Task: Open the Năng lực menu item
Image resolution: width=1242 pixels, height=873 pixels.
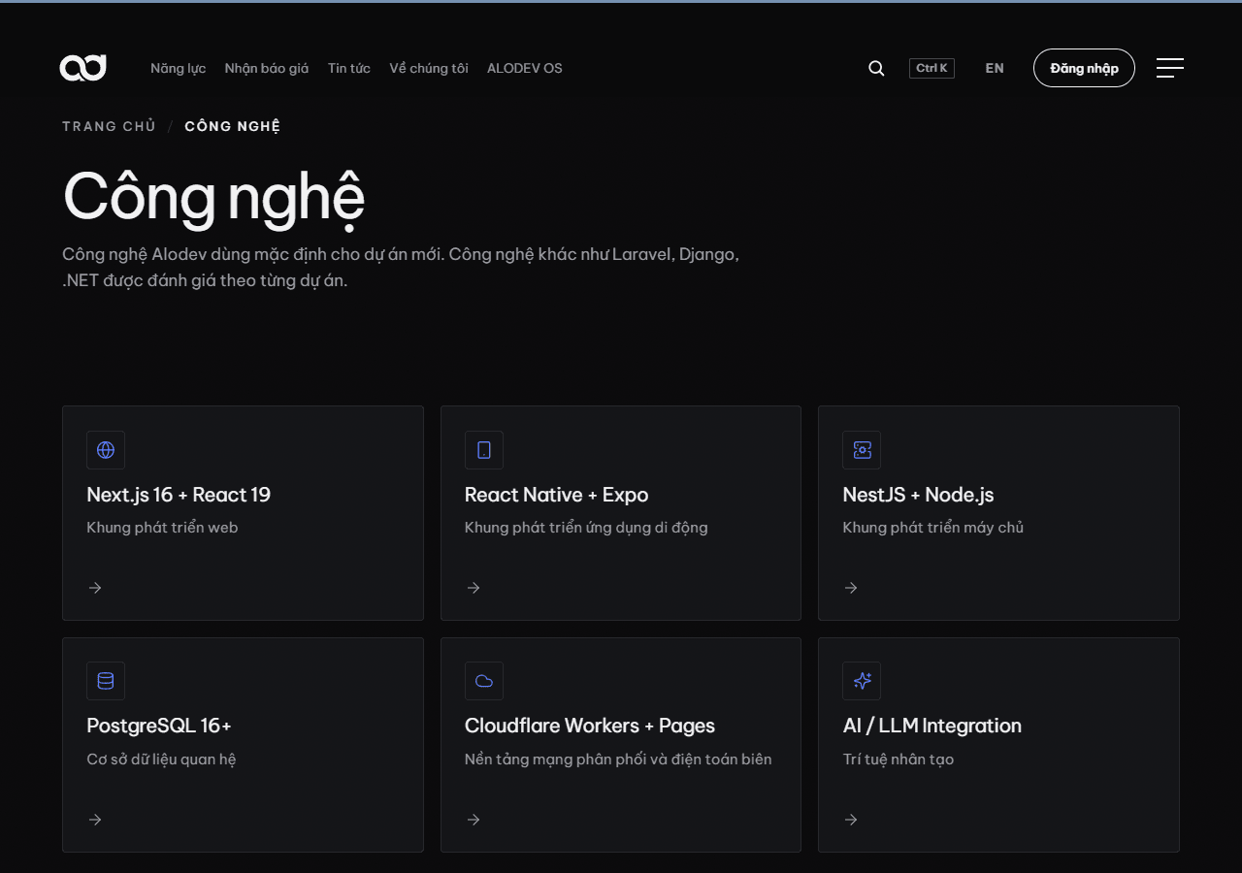Action: coord(179,68)
